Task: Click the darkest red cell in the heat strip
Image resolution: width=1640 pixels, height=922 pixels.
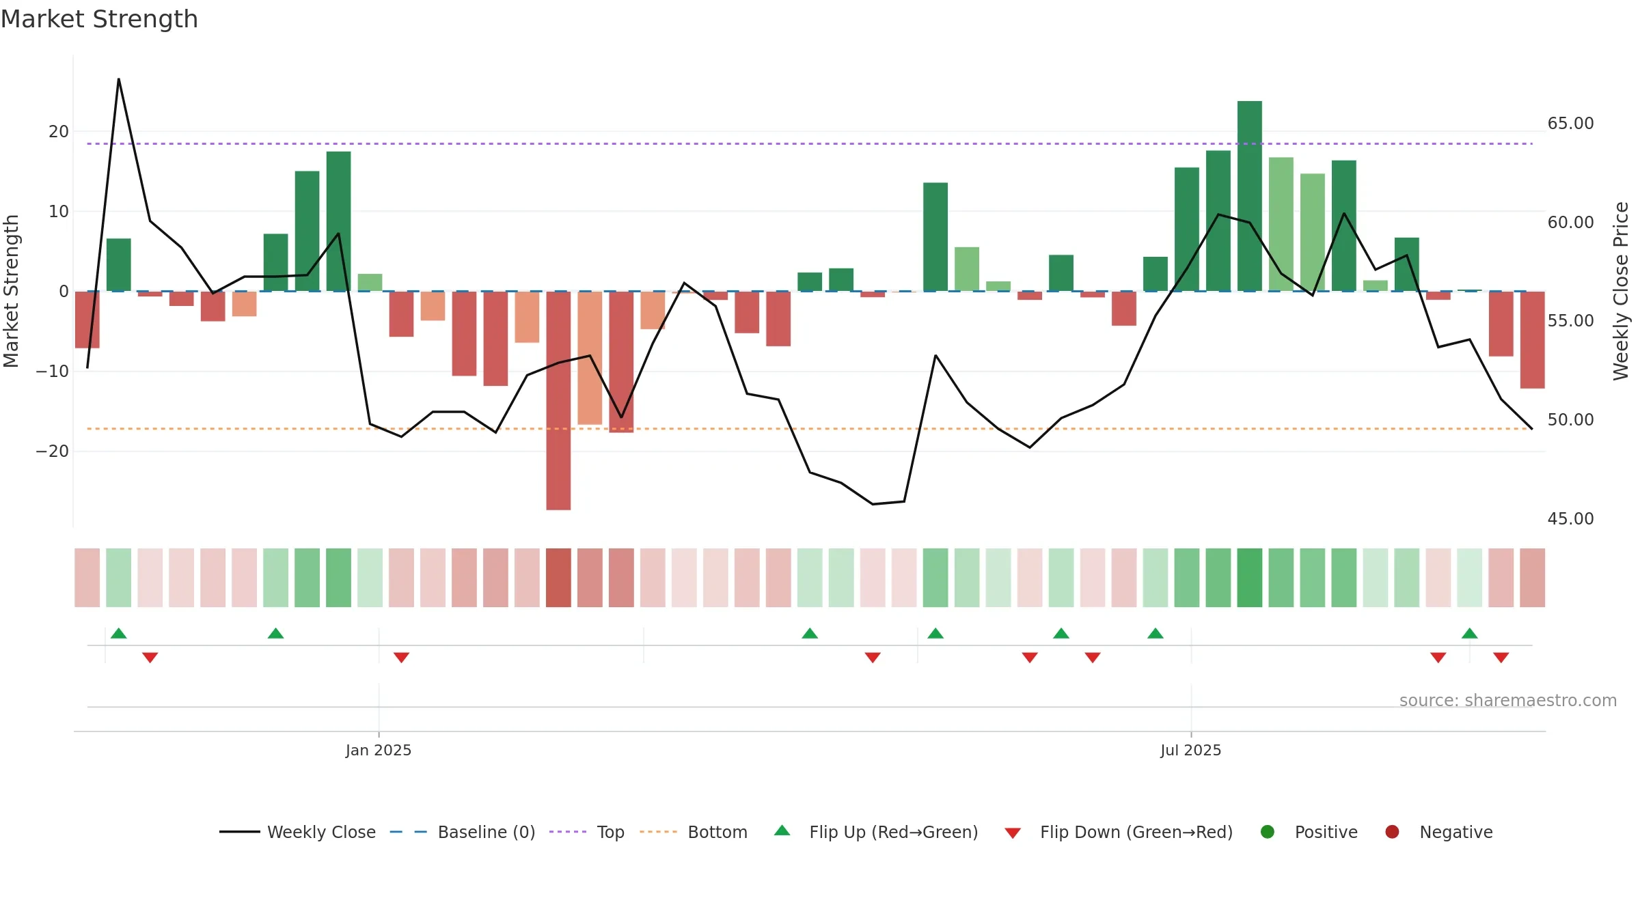Action: 558,578
